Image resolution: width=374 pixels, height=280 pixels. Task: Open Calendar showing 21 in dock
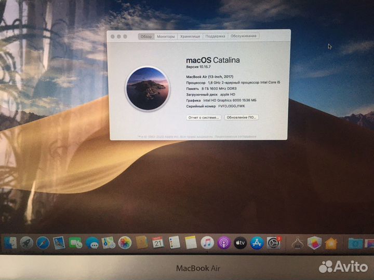[x=158, y=242]
